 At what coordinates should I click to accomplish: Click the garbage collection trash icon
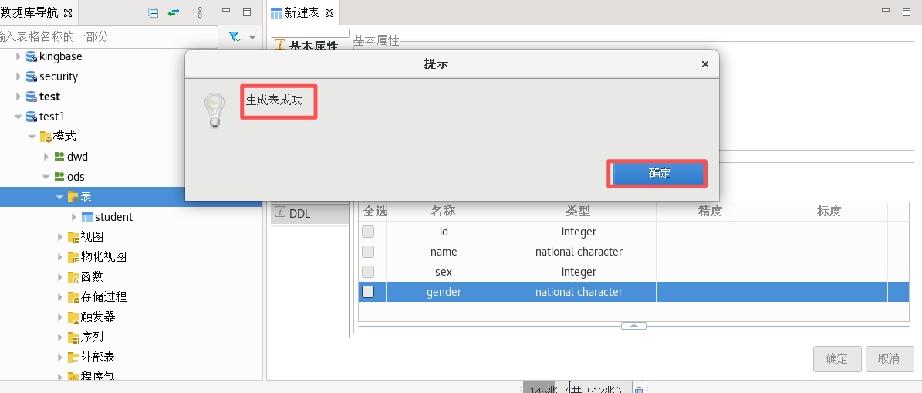click(639, 390)
